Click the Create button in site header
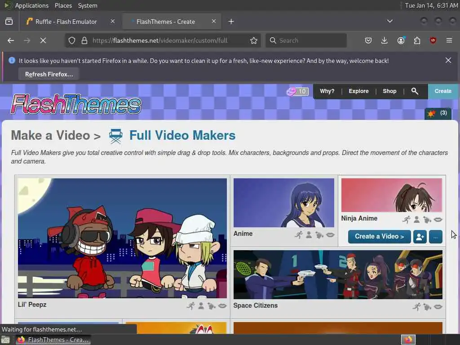 (443, 91)
